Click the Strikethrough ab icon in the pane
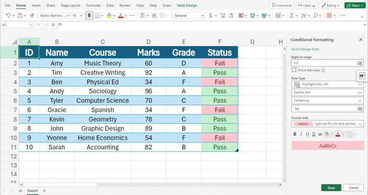Screen dimensions: 368x195 point(320,134)
